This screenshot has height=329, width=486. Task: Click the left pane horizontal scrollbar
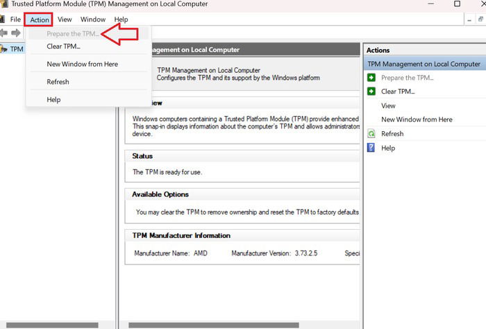[52, 326]
